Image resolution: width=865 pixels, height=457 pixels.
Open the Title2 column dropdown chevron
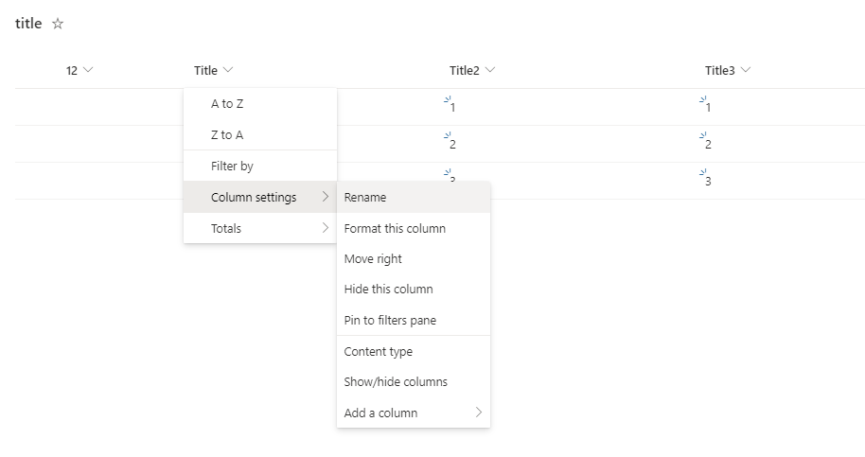click(489, 71)
